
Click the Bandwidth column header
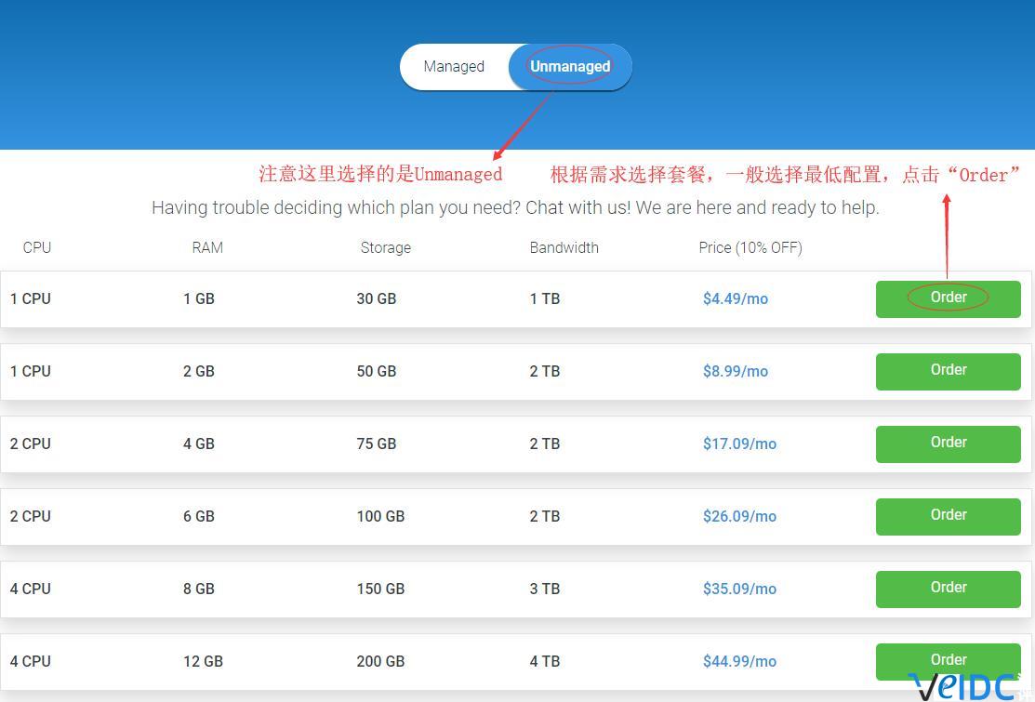coord(564,247)
